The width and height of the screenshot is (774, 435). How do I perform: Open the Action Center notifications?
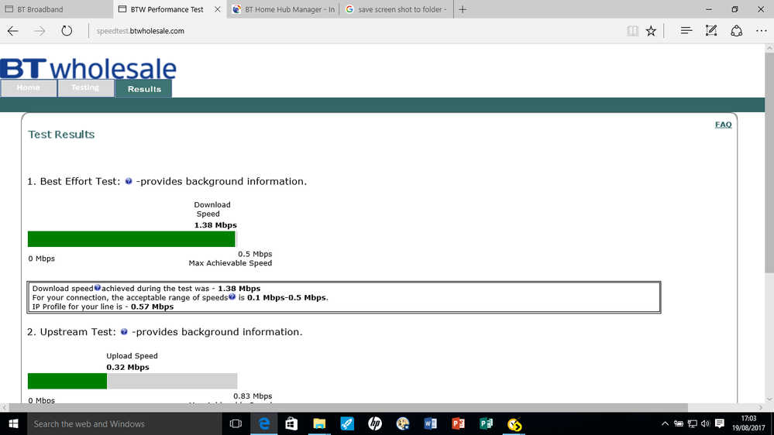point(720,423)
